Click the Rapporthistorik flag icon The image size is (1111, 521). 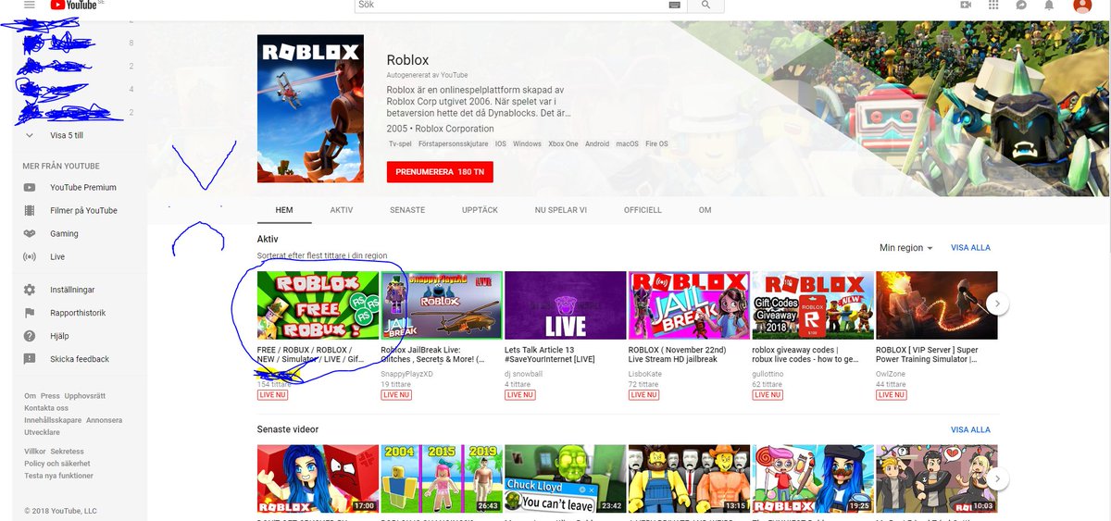(x=30, y=313)
